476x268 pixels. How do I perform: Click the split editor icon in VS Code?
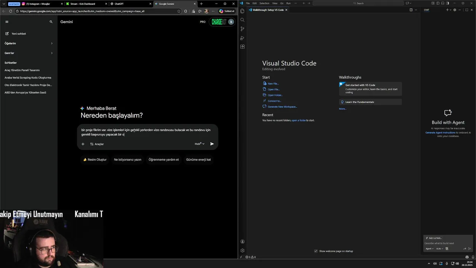tap(411, 10)
